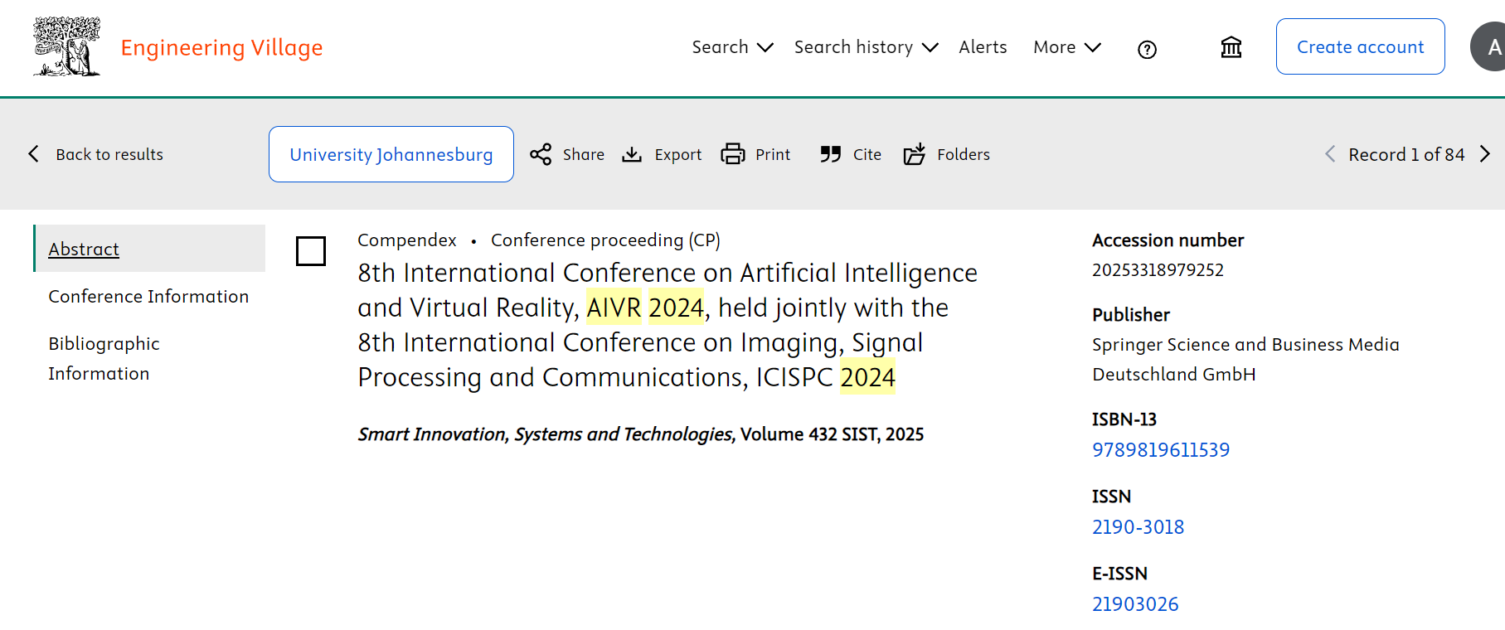Image resolution: width=1505 pixels, height=630 pixels.
Task: Jump to Bibliographic Information section
Action: tap(104, 358)
